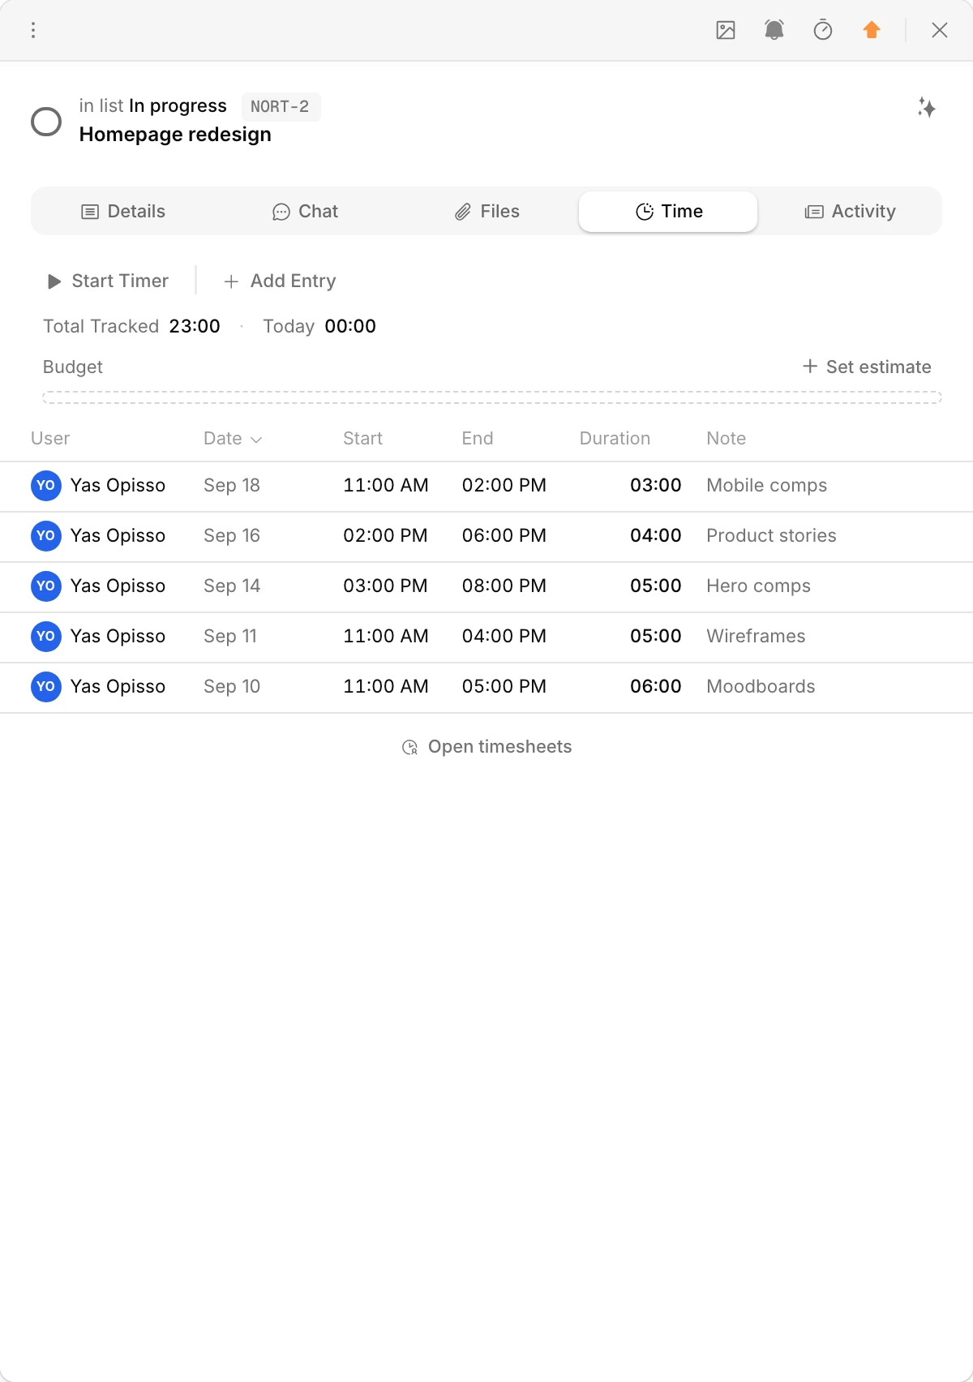Viewport: 973px width, 1382px height.
Task: Click the dashed budget progress bar
Action: tap(492, 397)
